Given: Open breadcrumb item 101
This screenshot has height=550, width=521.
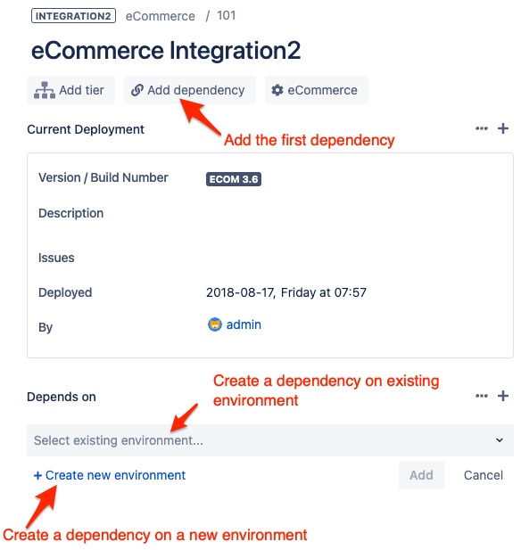Looking at the screenshot, I should 226,15.
